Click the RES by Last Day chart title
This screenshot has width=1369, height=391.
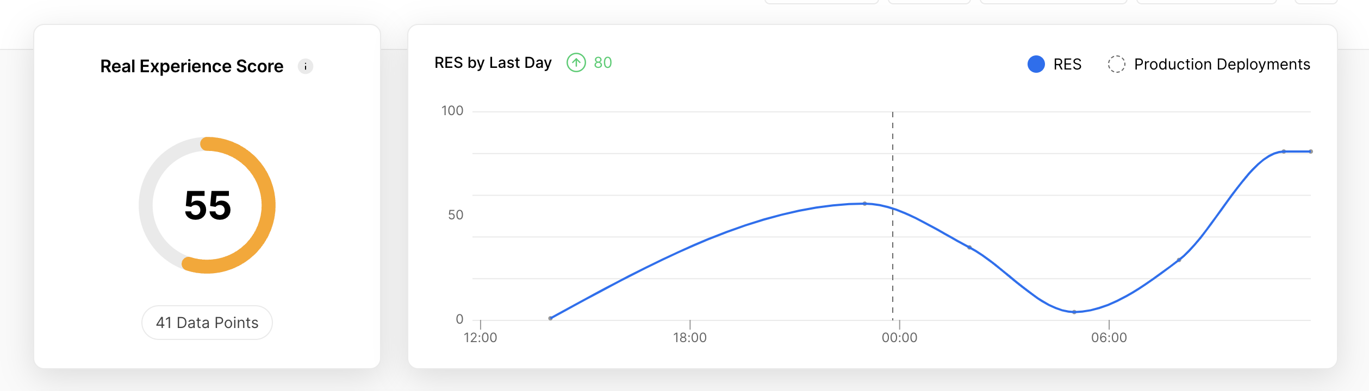(493, 63)
